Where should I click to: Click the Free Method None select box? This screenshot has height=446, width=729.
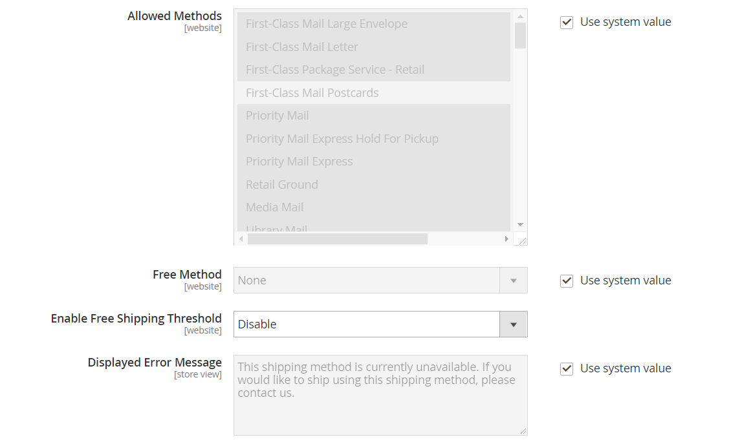coord(366,281)
